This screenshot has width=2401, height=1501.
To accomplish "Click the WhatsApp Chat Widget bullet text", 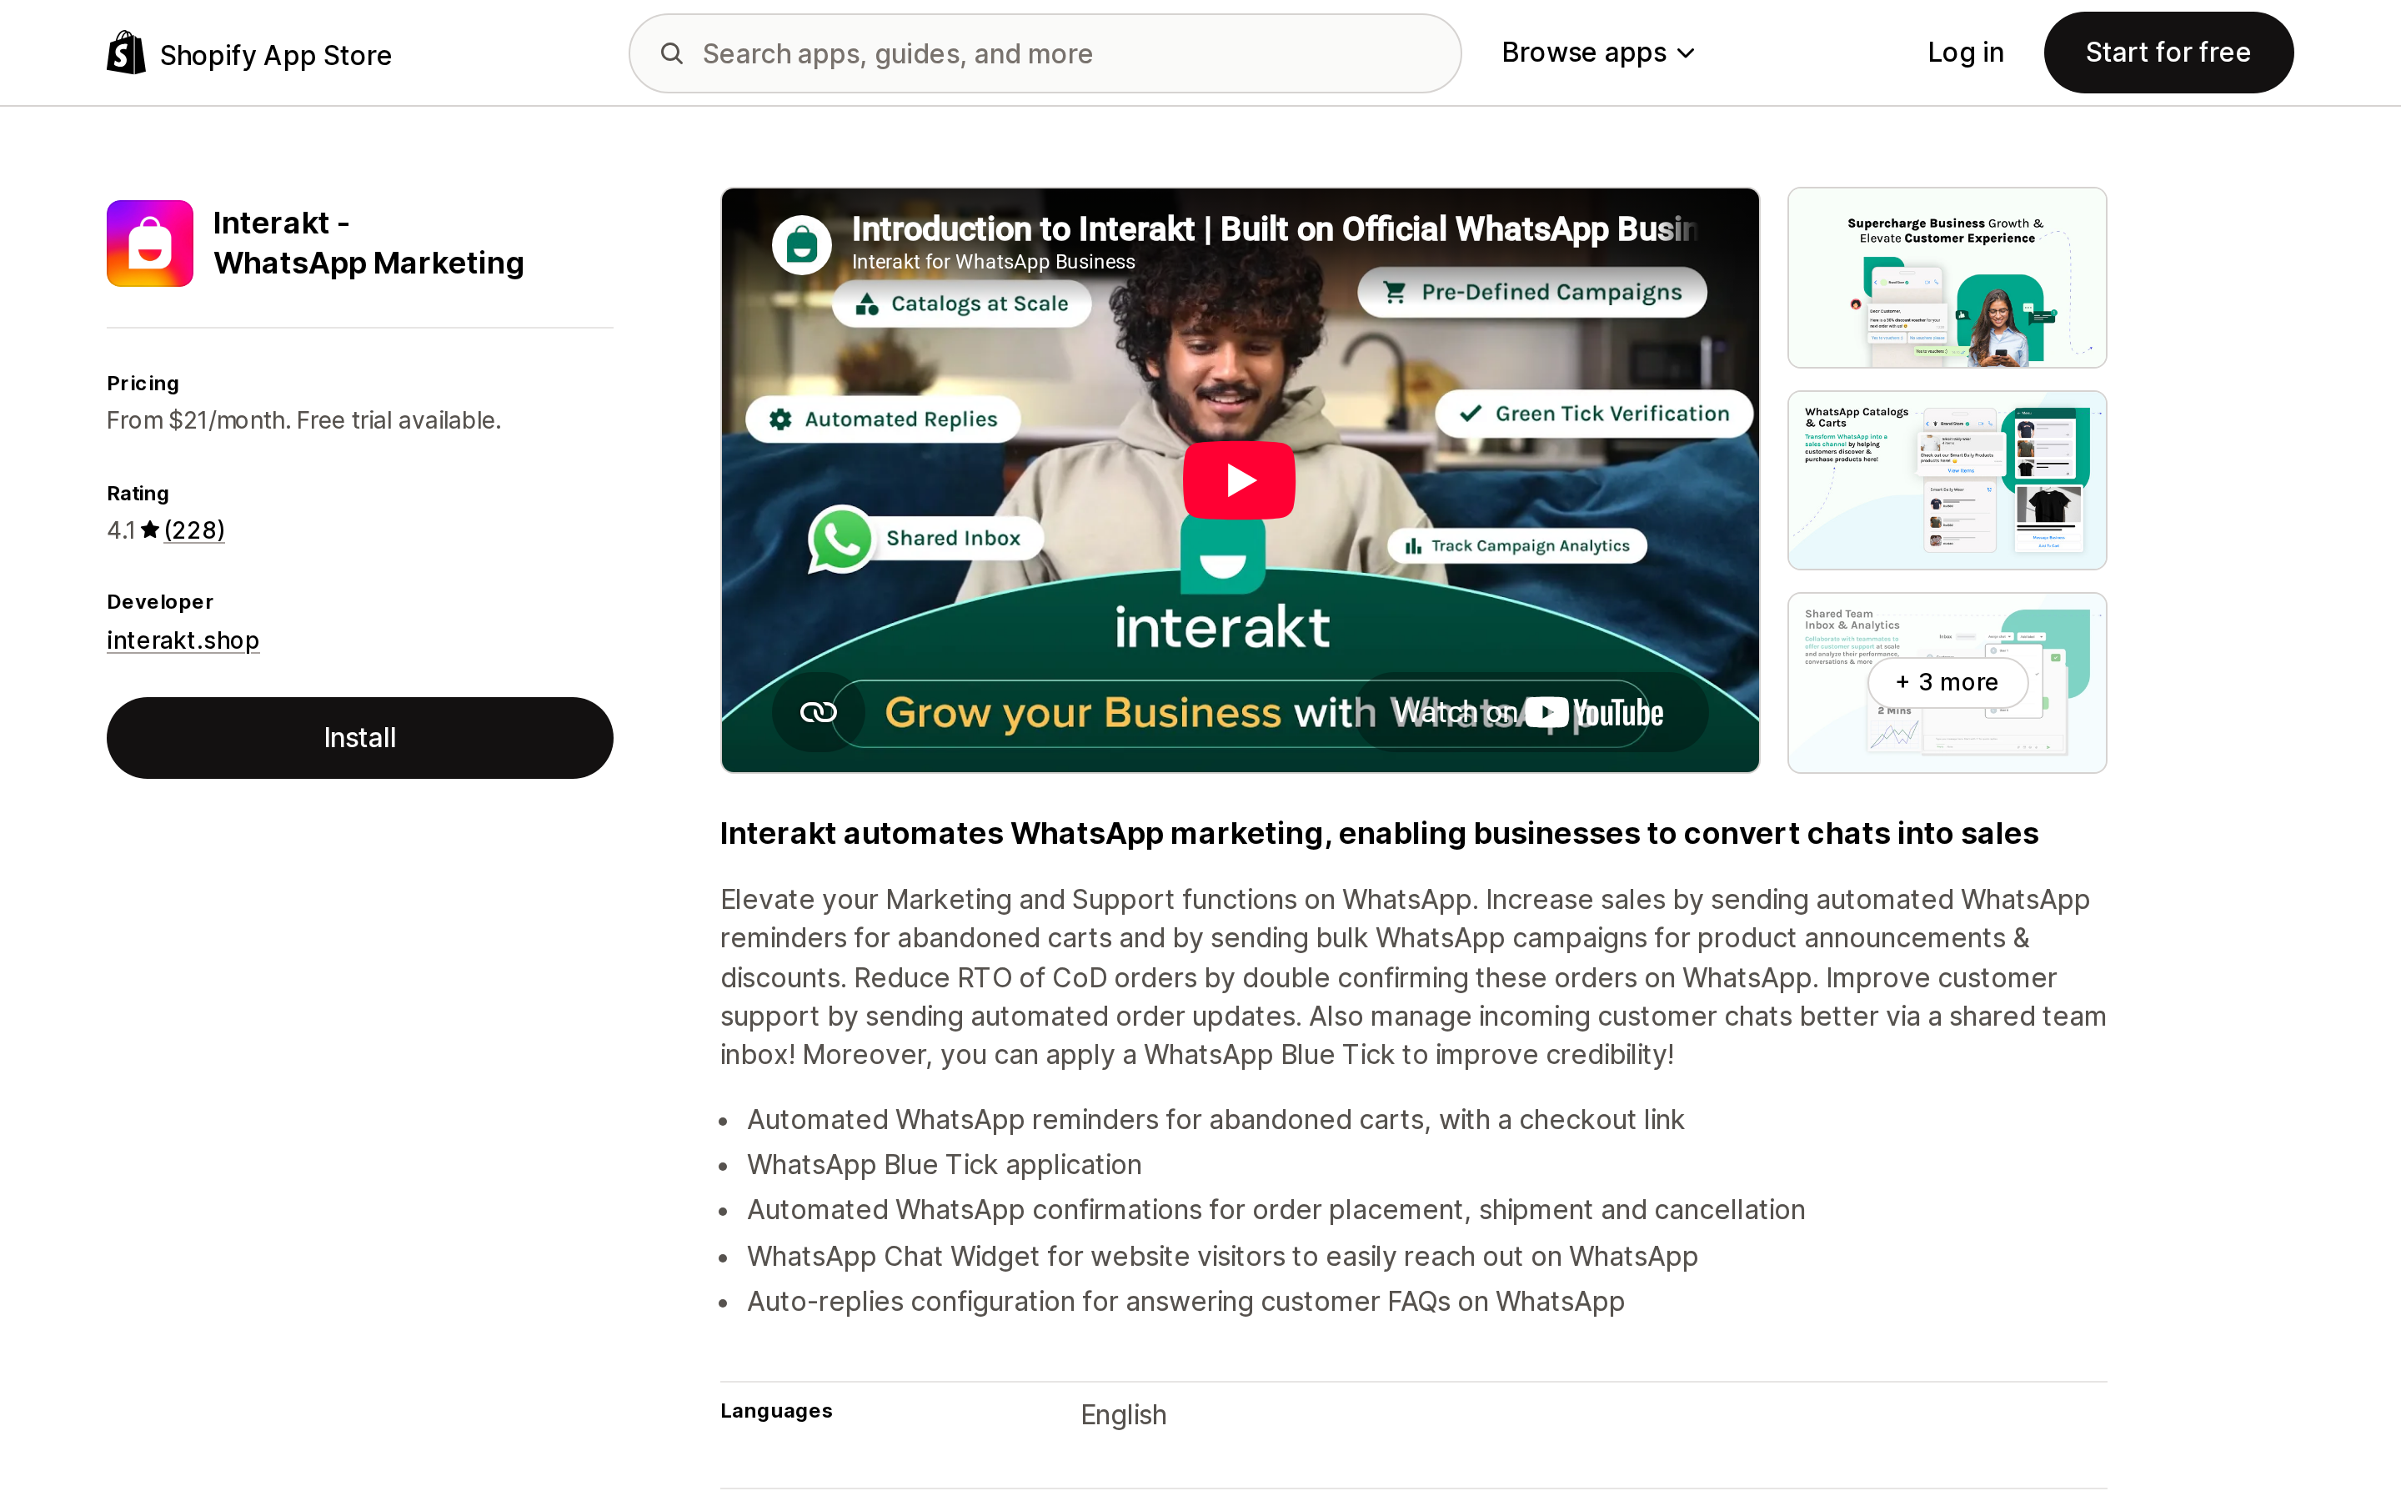I will [1222, 1256].
